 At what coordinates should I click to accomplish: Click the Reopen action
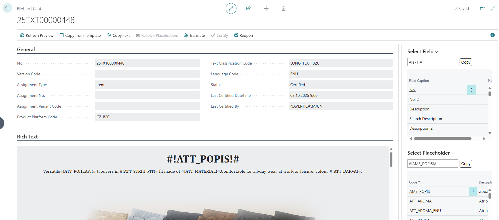(243, 35)
